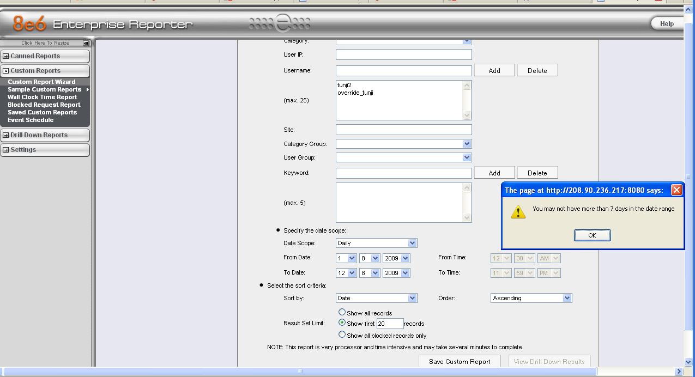Open Blocked Request Report menu item
This screenshot has width=695, height=377.
pyautogui.click(x=44, y=105)
